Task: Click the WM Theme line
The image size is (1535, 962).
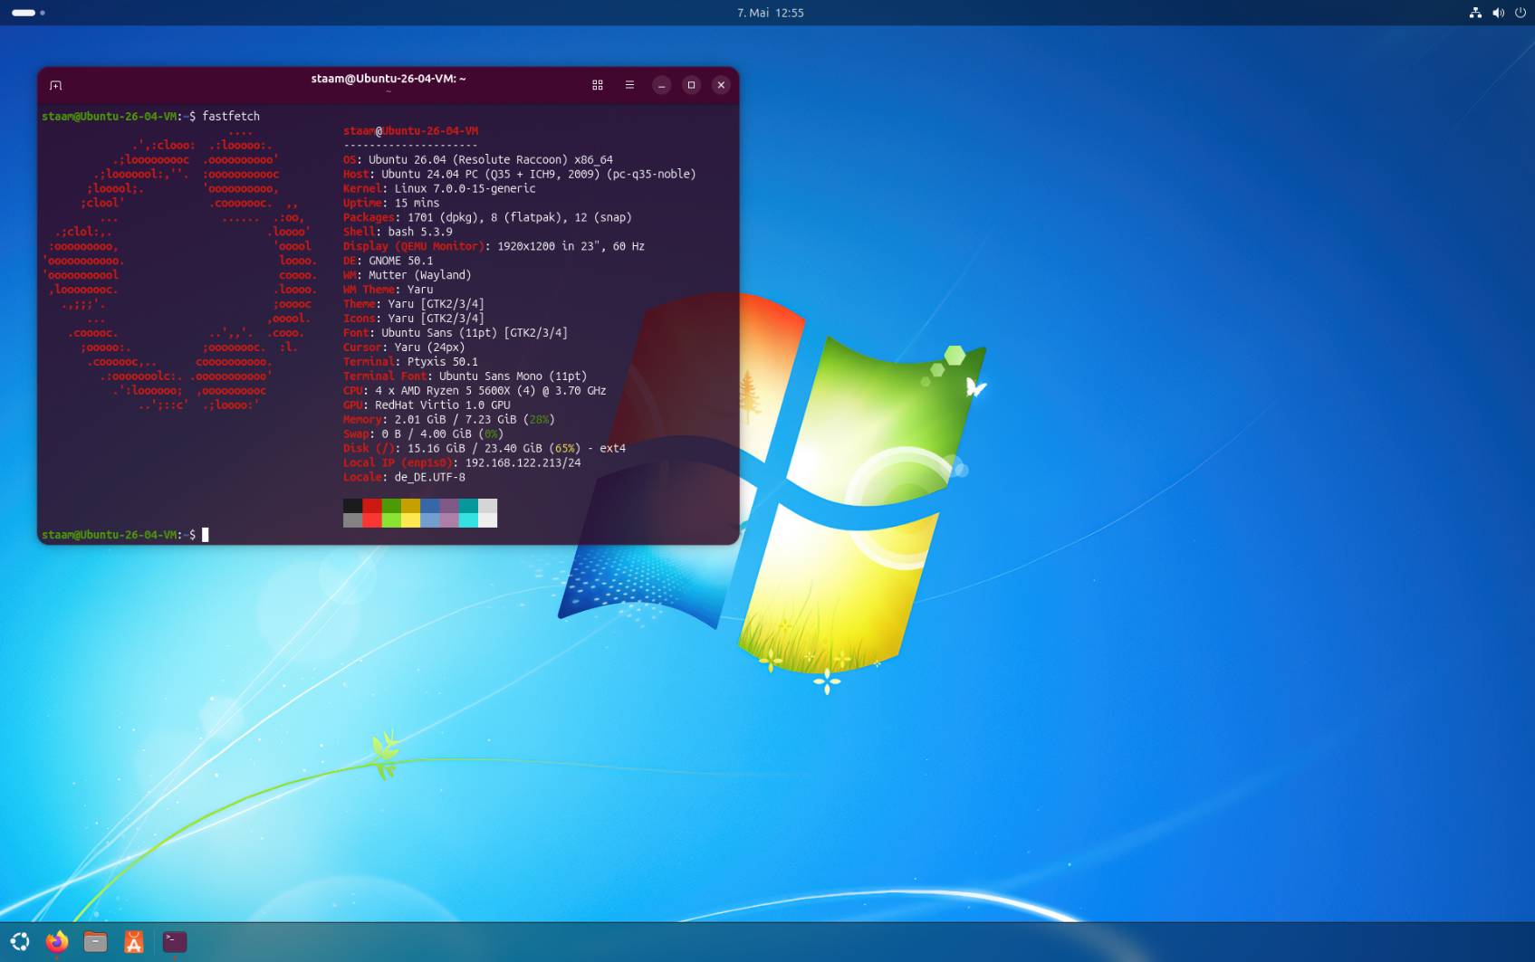Action: [x=388, y=290]
